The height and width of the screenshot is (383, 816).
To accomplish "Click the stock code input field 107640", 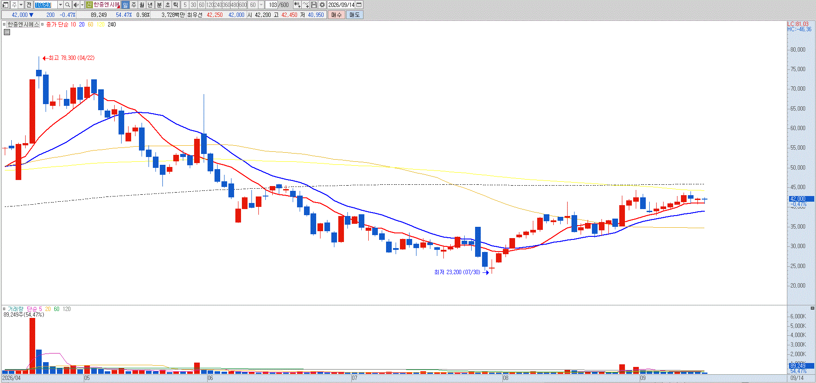I will [x=46, y=5].
